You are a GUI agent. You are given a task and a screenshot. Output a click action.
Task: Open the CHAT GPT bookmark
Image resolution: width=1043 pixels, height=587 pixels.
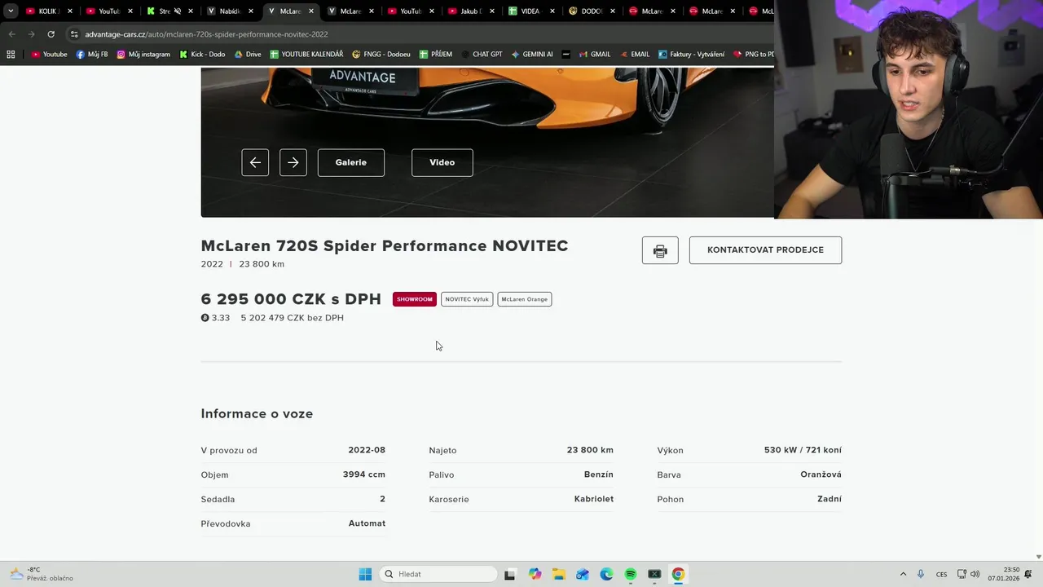[482, 55]
